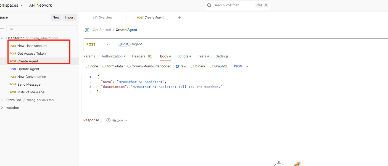Switch to the Params tab

[89, 56]
